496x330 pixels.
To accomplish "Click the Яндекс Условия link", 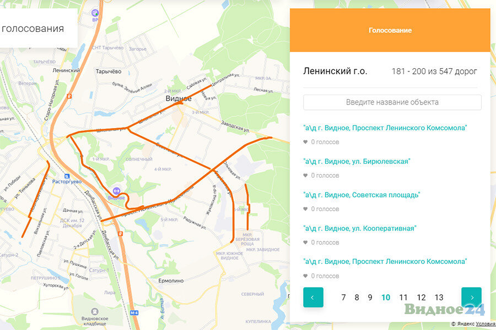I will (486, 324).
